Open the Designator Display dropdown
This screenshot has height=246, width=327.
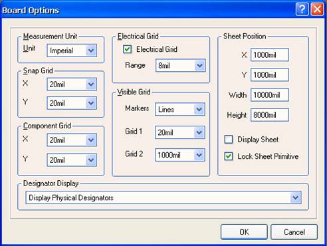pos(163,197)
